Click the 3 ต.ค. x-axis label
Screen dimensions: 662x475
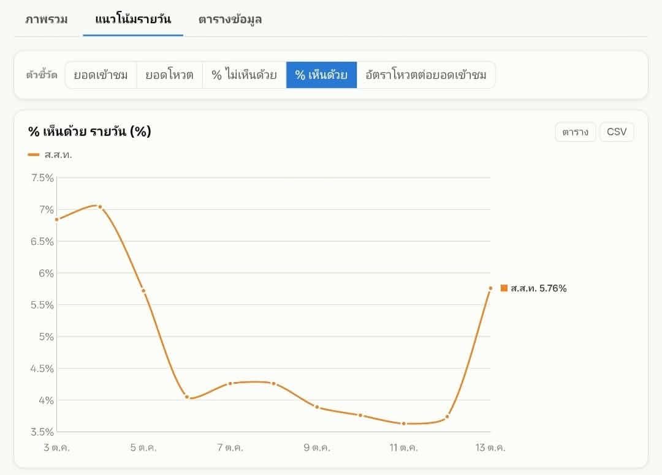57,447
